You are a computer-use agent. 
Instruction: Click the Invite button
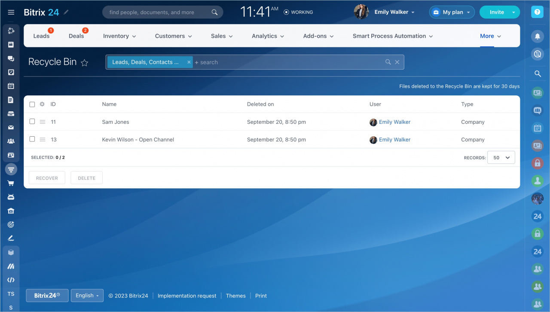coord(497,12)
